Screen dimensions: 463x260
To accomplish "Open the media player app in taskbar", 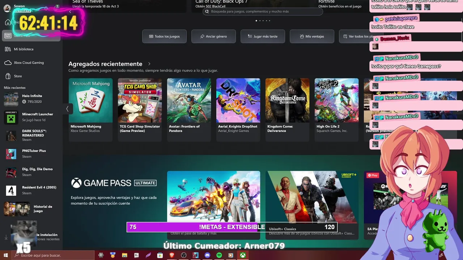I will [x=231, y=255].
